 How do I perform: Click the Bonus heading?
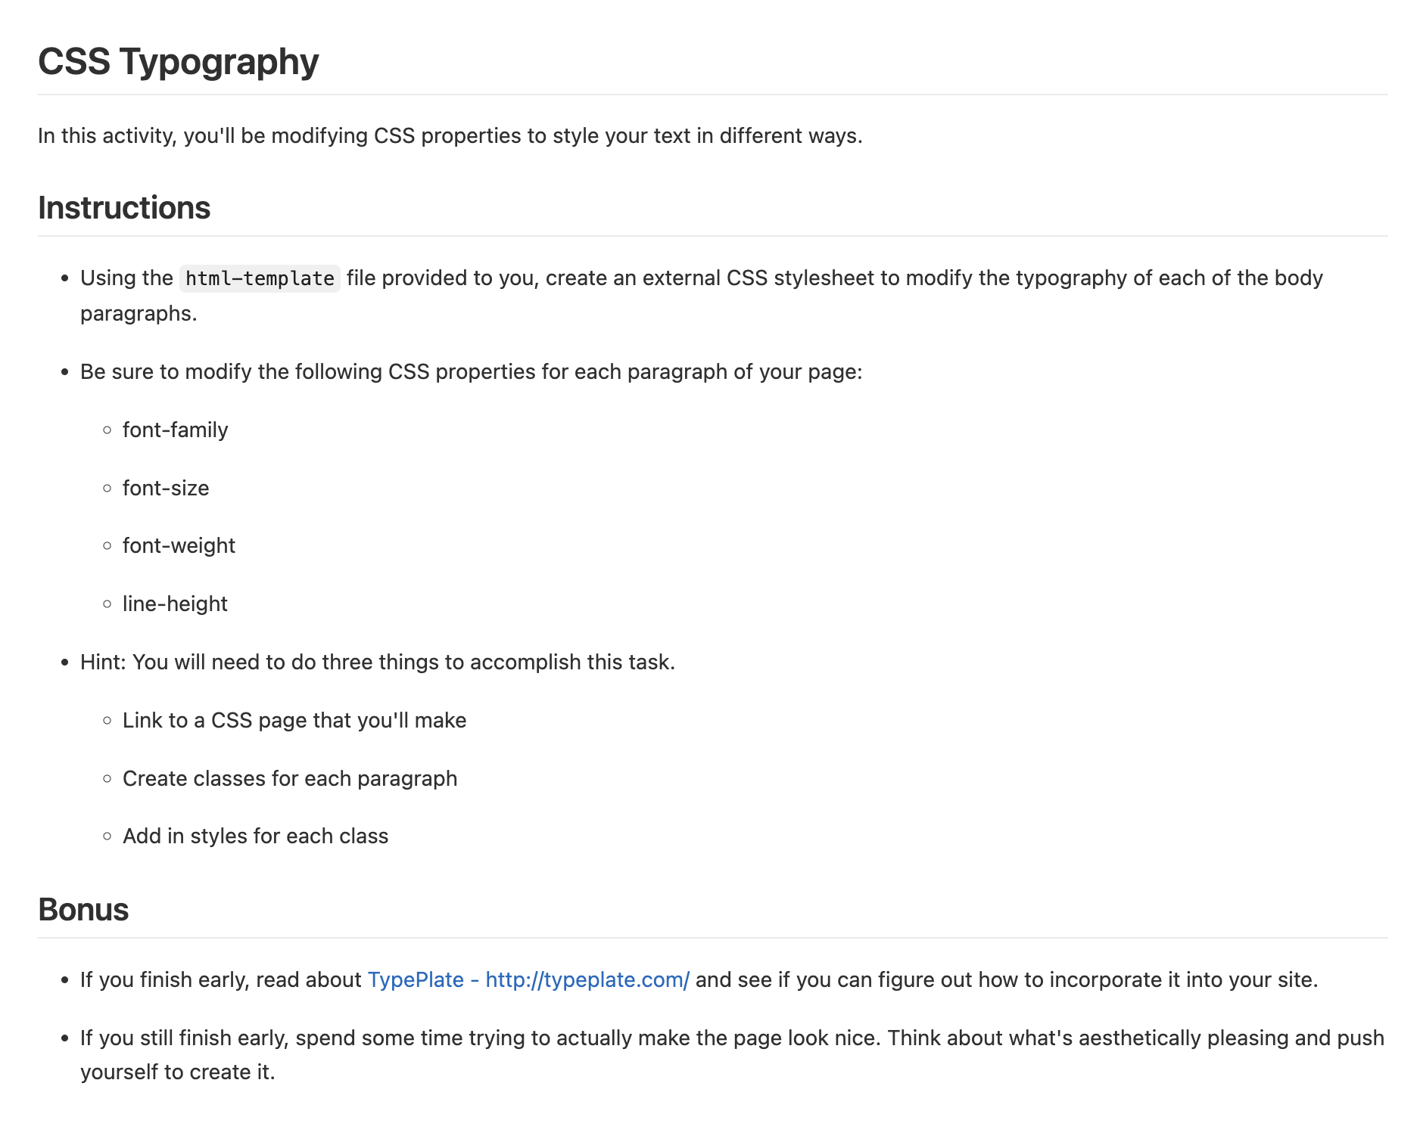tap(83, 910)
